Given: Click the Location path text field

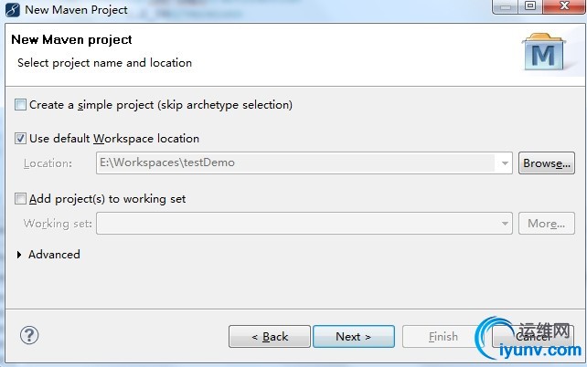Looking at the screenshot, I should (x=297, y=163).
